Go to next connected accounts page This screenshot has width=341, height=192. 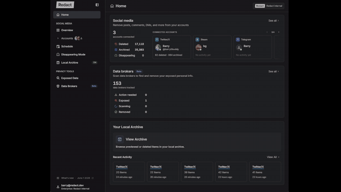278,32
